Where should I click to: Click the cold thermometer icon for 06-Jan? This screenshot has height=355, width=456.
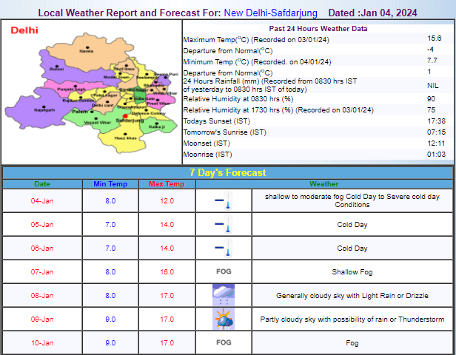[x=224, y=248]
